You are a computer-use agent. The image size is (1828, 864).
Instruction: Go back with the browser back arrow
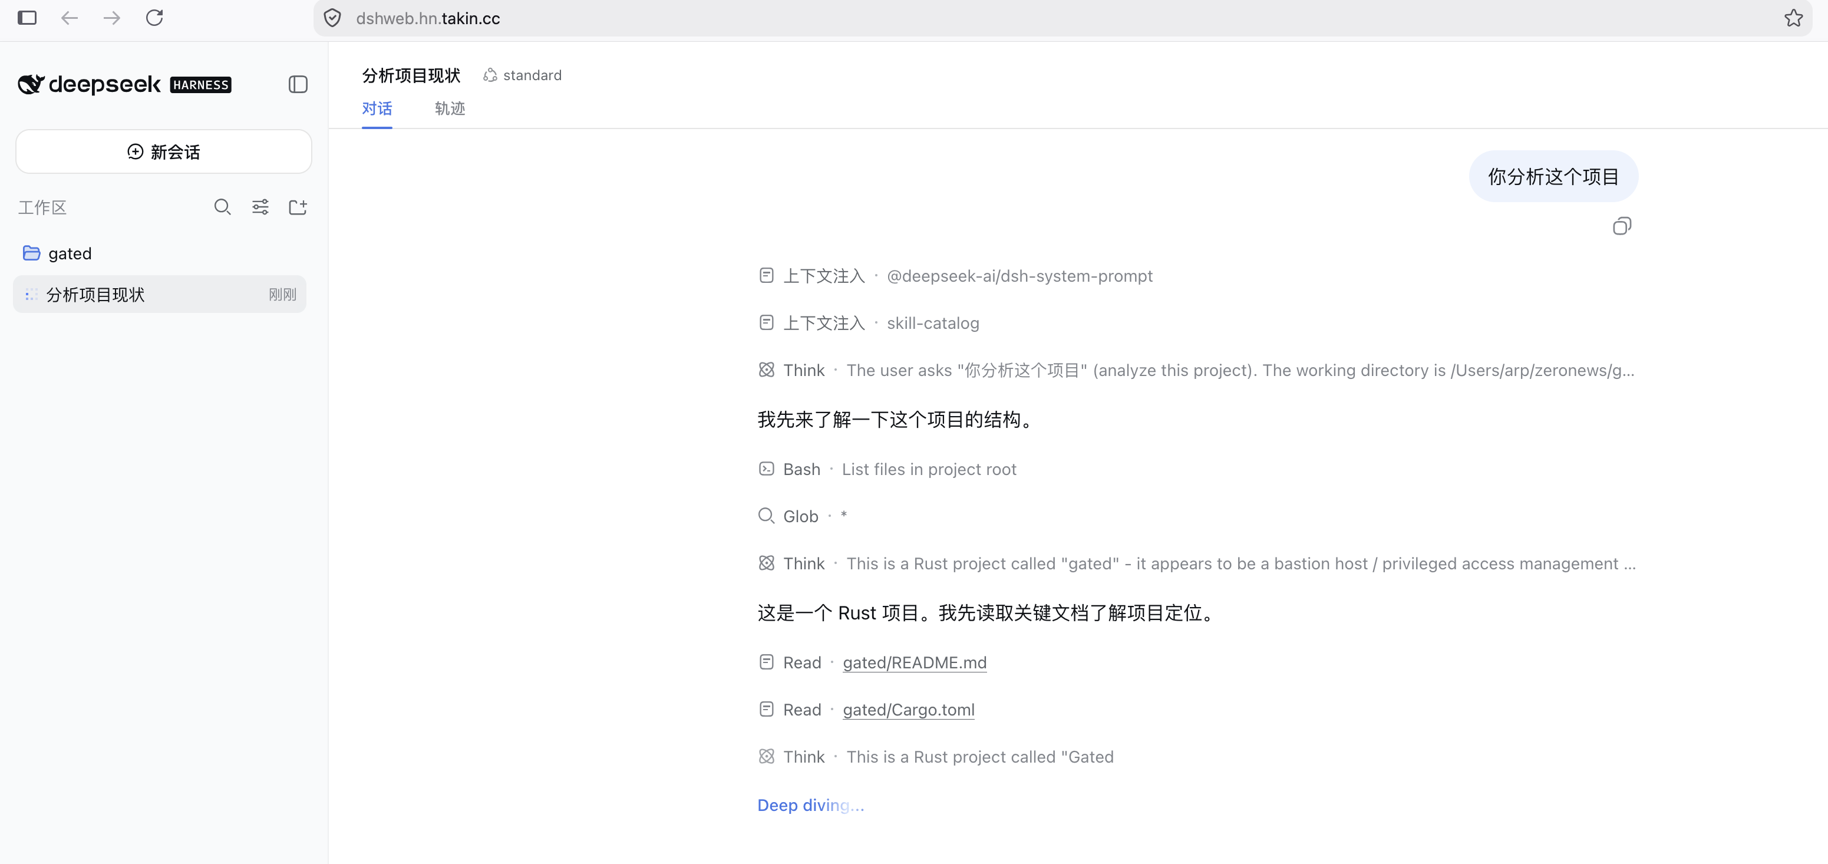click(69, 18)
